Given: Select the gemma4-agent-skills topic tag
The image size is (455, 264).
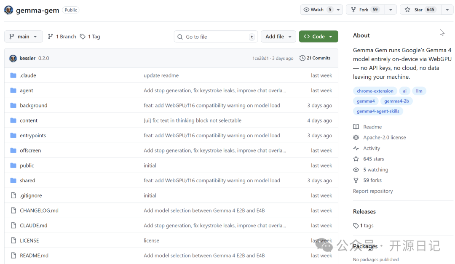Looking at the screenshot, I should pos(378,111).
